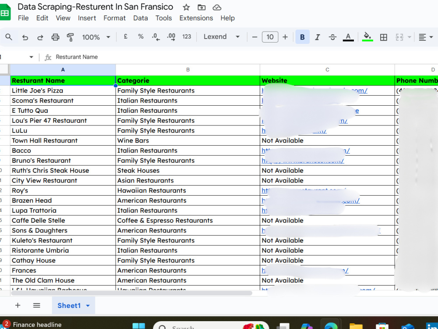Open the borders menu

(384, 37)
